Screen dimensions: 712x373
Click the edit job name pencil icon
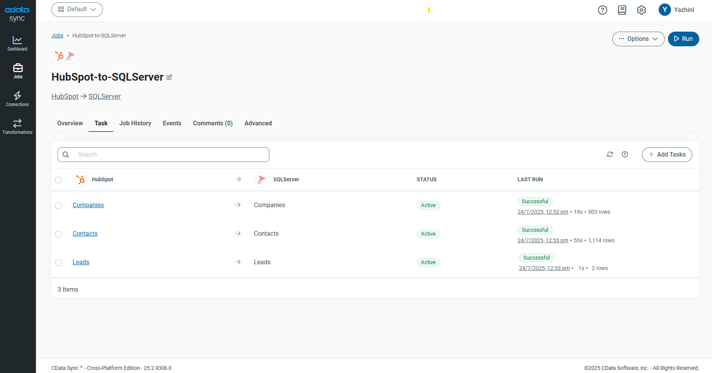coord(169,77)
